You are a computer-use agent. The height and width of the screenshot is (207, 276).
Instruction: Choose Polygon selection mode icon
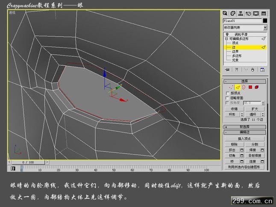[250, 87]
